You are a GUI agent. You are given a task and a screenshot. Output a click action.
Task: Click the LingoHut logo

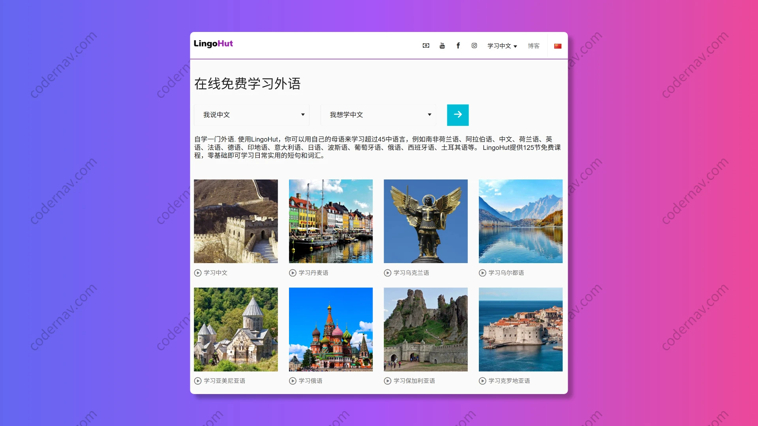(213, 44)
